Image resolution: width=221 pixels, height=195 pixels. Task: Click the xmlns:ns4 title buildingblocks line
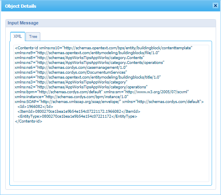pyautogui.click(x=88, y=77)
